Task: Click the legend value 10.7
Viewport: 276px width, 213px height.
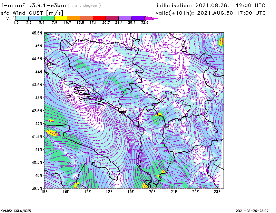Action: click(x=67, y=22)
